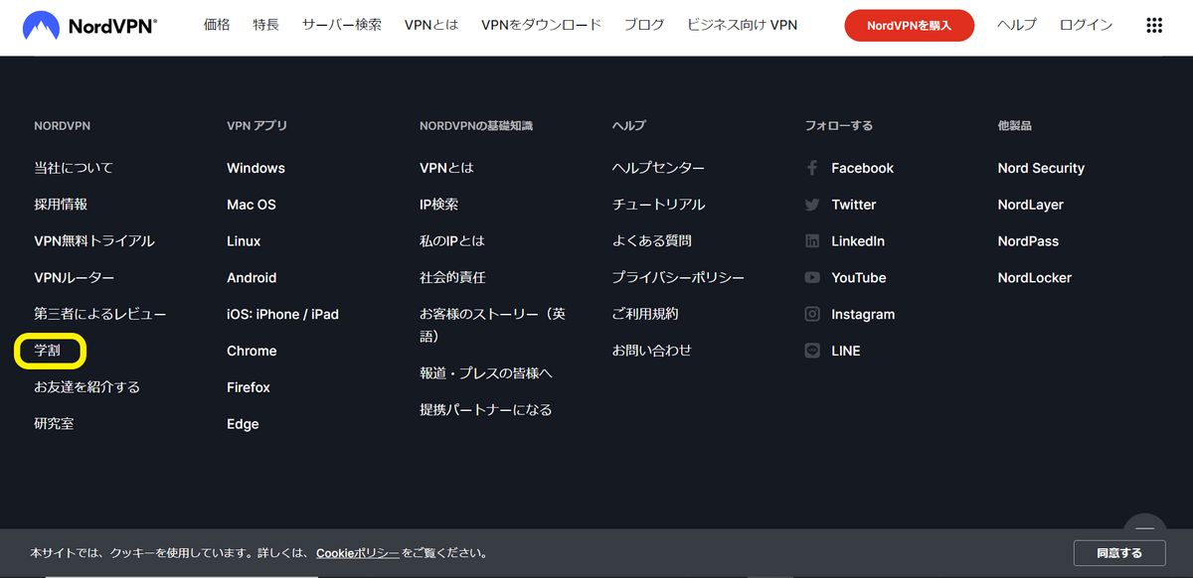Open ヘルプセンター link
Image resolution: width=1193 pixels, height=578 pixels.
(658, 168)
